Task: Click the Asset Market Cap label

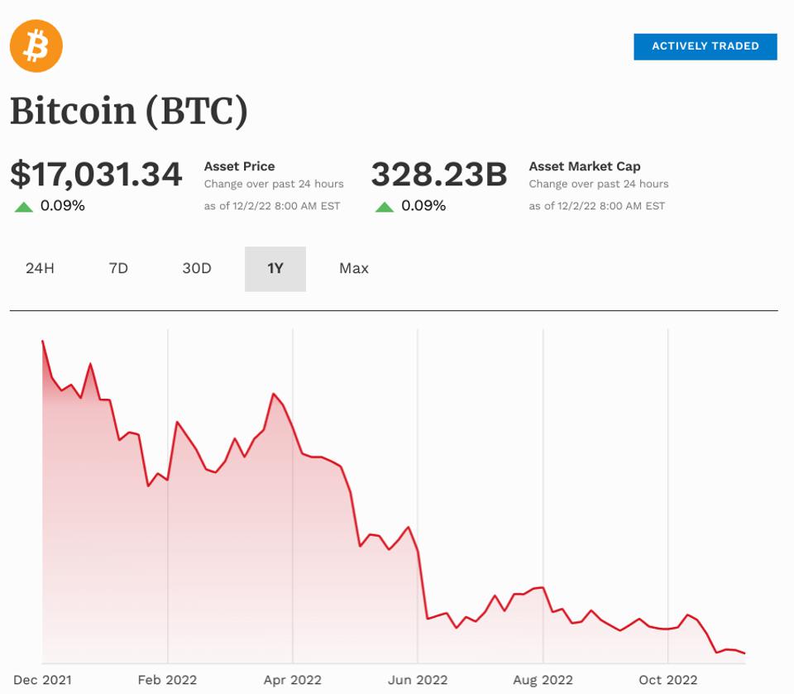Action: click(585, 166)
